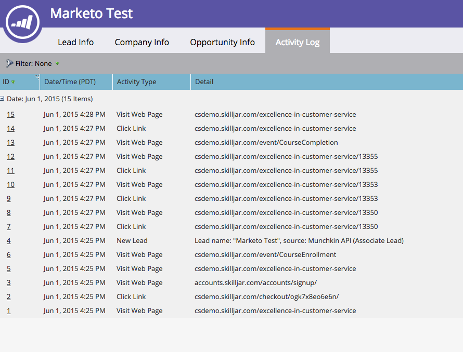Click 'Click Link' type in row 7
Viewport: 463px width, 352px height.
point(131,226)
